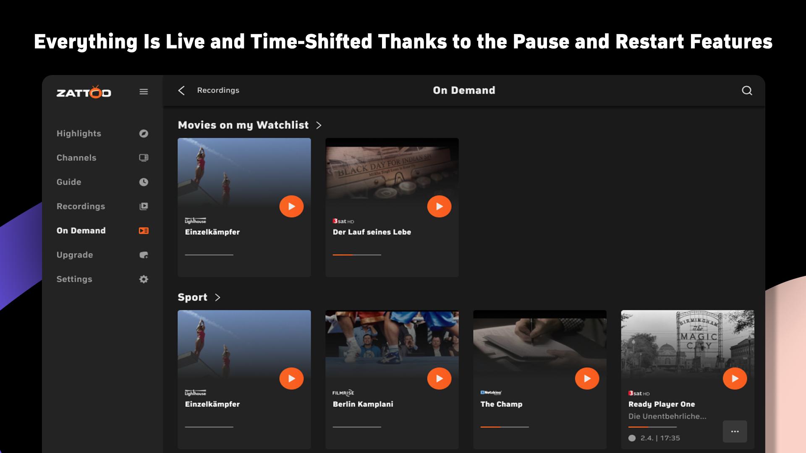Viewport: 806px width, 453px height.
Task: Click the Channels TV icon
Action: 144,158
